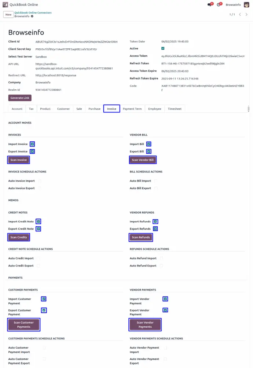Image resolution: width=253 pixels, height=368 pixels.
Task: Follow the Quickbook Online Connectors breadcrumb link
Action: pyautogui.click(x=33, y=12)
